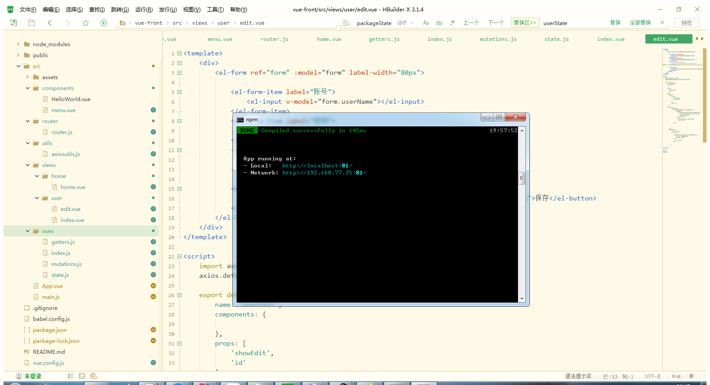Click the 全部替换 replace all button
The width and height of the screenshot is (710, 385).
(x=640, y=23)
